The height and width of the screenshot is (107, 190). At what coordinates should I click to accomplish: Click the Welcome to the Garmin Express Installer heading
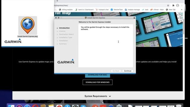click(x=95, y=22)
